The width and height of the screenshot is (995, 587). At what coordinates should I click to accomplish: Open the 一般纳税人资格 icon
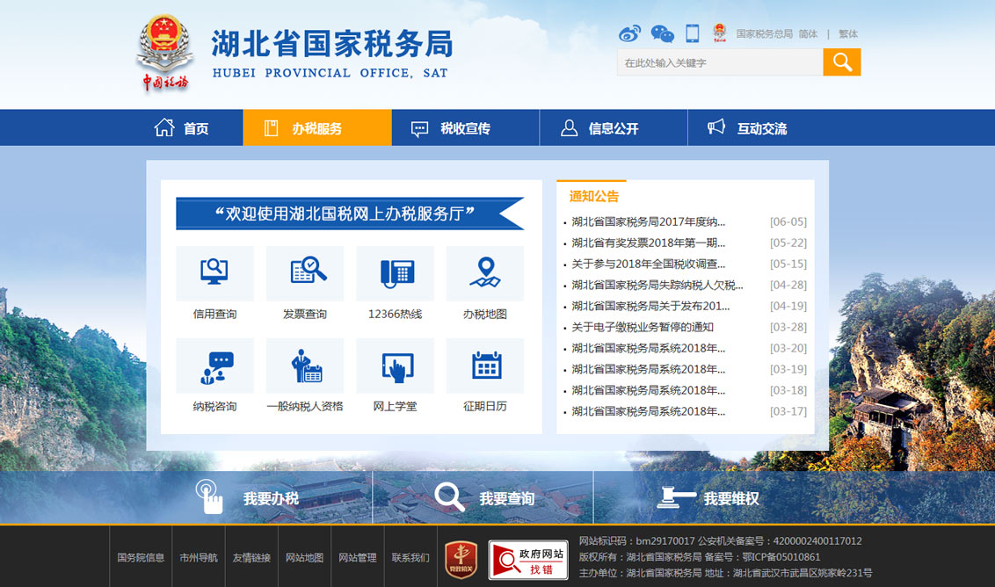pyautogui.click(x=305, y=366)
